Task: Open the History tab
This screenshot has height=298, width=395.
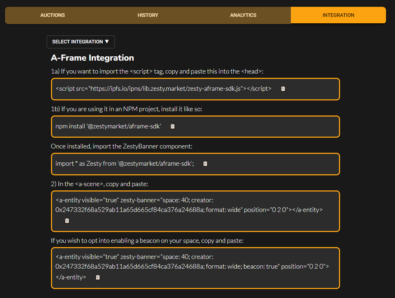Action: (x=148, y=15)
